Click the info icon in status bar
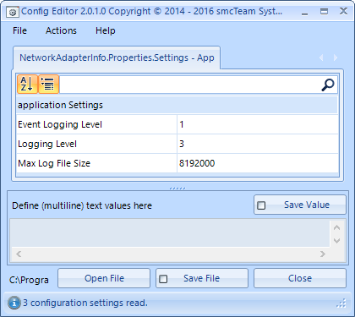 click(14, 303)
